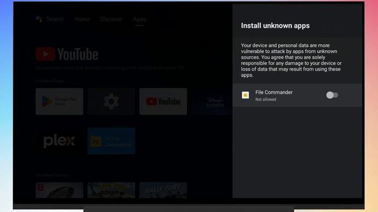Open the middle installed game thumbnail
Viewport: 378px width, 212px height.
[111, 190]
